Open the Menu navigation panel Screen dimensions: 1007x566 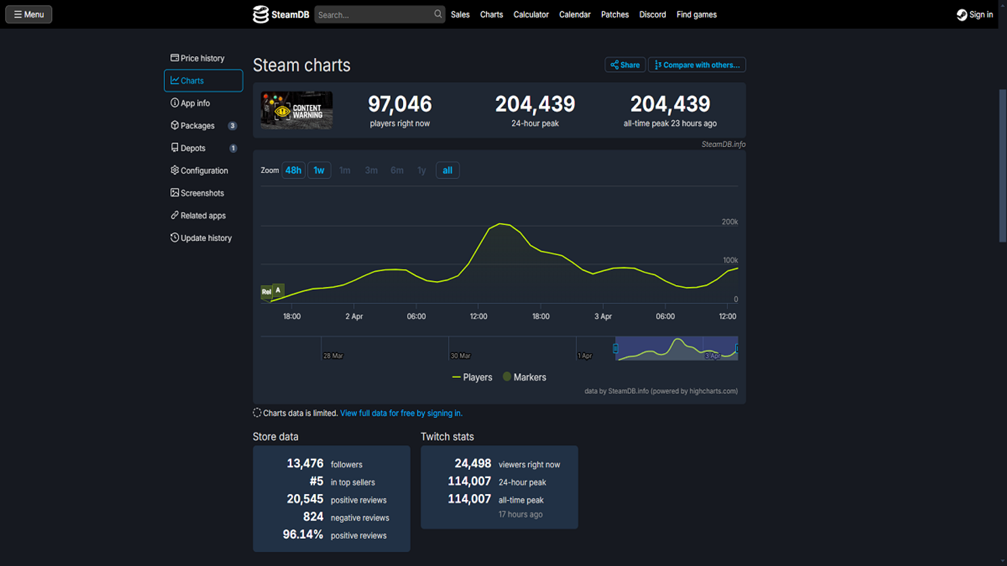click(29, 14)
